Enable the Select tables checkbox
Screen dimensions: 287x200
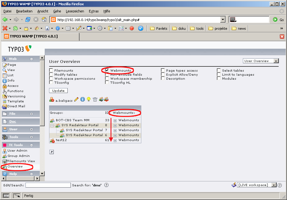click(219, 70)
